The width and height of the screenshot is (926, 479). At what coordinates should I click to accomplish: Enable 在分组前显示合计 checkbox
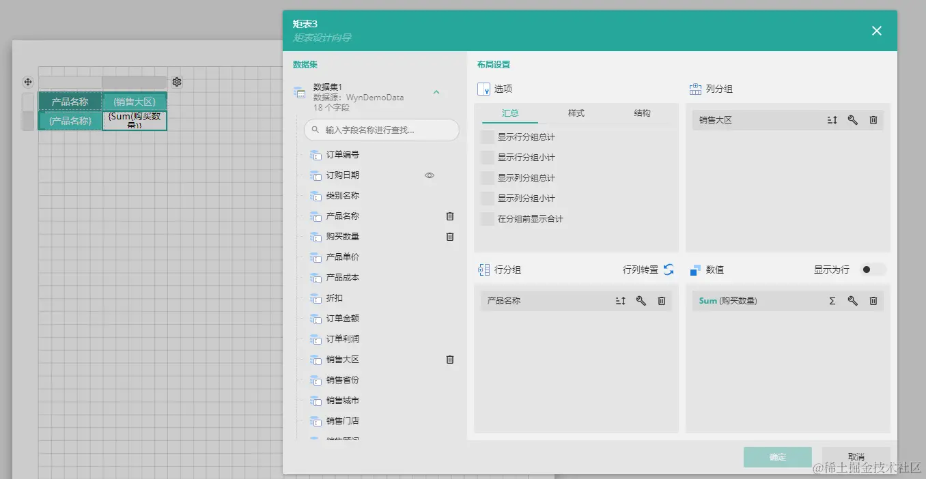point(487,219)
